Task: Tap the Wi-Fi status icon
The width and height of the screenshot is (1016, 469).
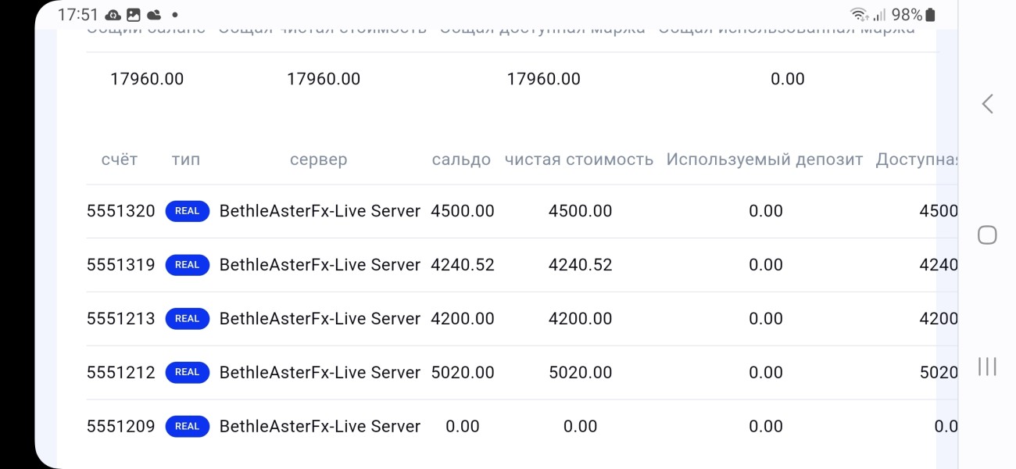Action: pyautogui.click(x=859, y=15)
